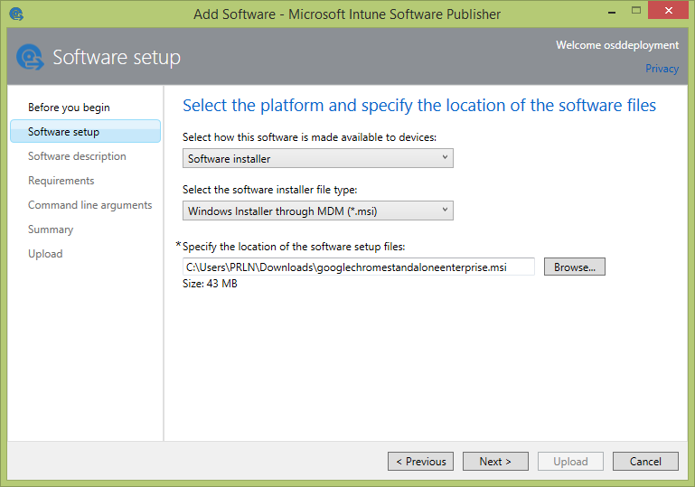Select Software description in the sidebar

(x=77, y=156)
